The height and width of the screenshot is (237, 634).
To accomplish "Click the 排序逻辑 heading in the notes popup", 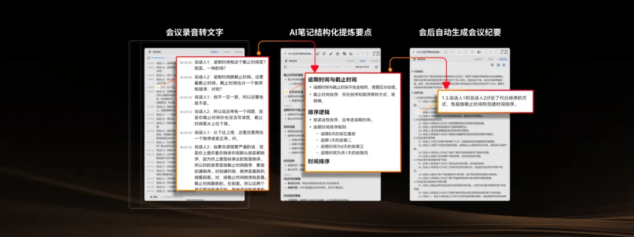I will point(319,112).
